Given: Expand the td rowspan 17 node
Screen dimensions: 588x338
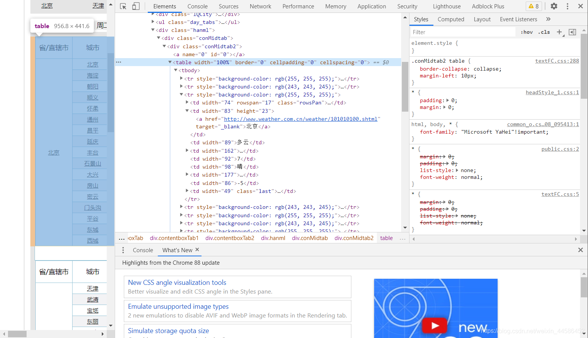Looking at the screenshot, I should click(x=187, y=103).
